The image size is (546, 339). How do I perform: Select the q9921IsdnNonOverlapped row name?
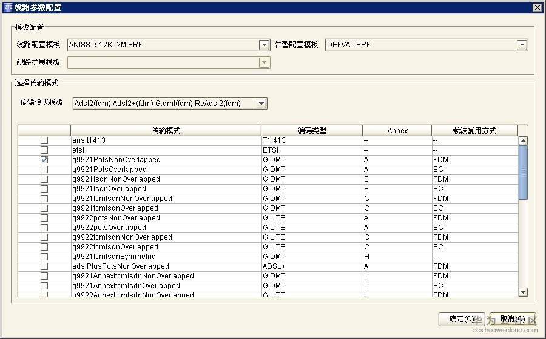[x=116, y=179]
